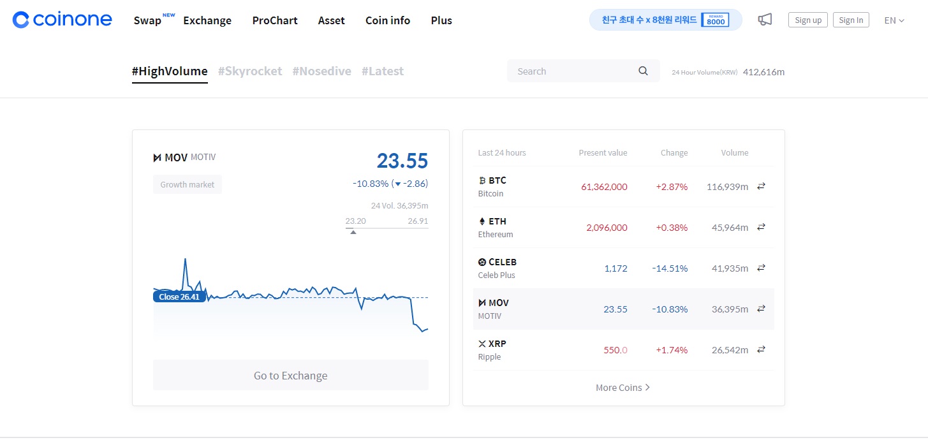928x440 pixels.
Task: Click the Bitcoin coin icon
Action: tap(482, 180)
